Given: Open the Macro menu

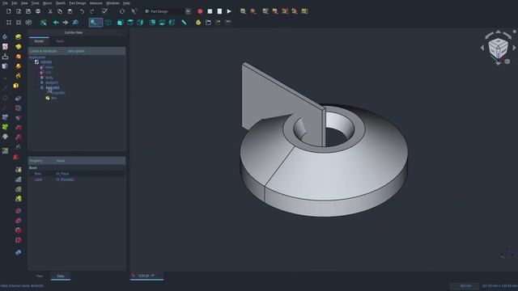Looking at the screenshot, I should pos(47,3).
